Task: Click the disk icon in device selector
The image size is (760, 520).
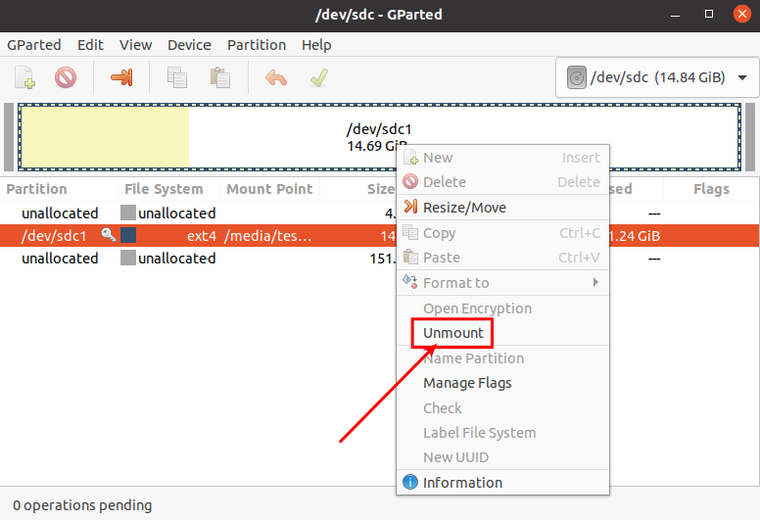Action: click(576, 77)
